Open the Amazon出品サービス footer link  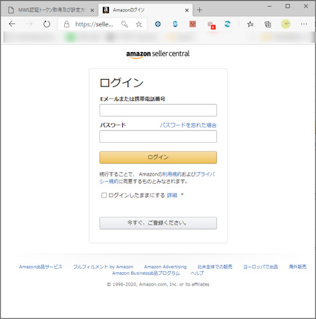point(41,267)
